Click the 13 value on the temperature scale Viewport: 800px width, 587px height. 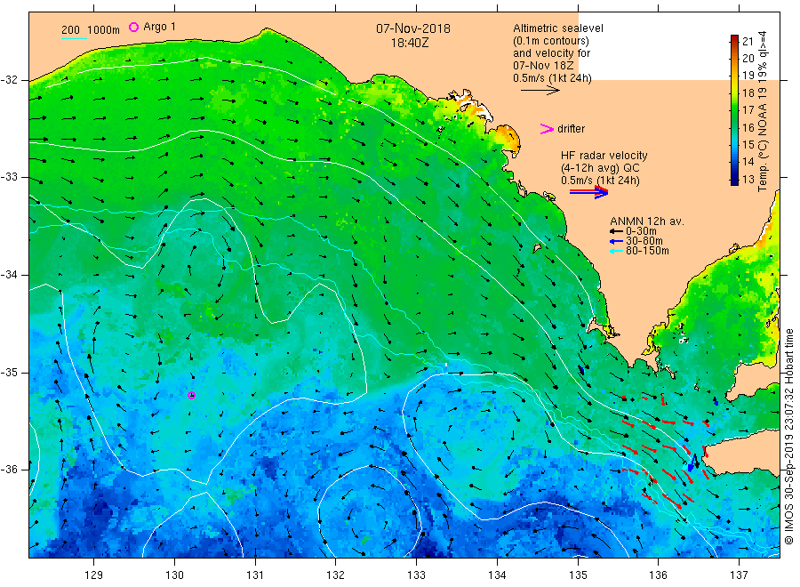click(748, 179)
